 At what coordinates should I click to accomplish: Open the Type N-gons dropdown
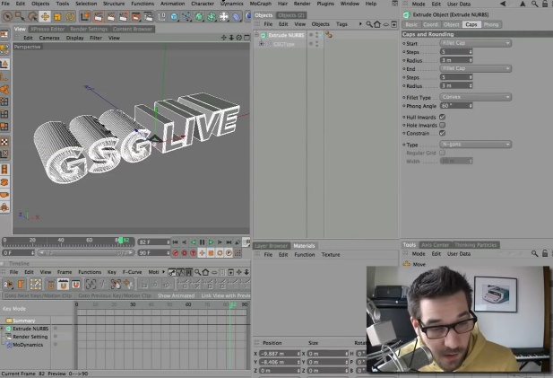(x=475, y=145)
